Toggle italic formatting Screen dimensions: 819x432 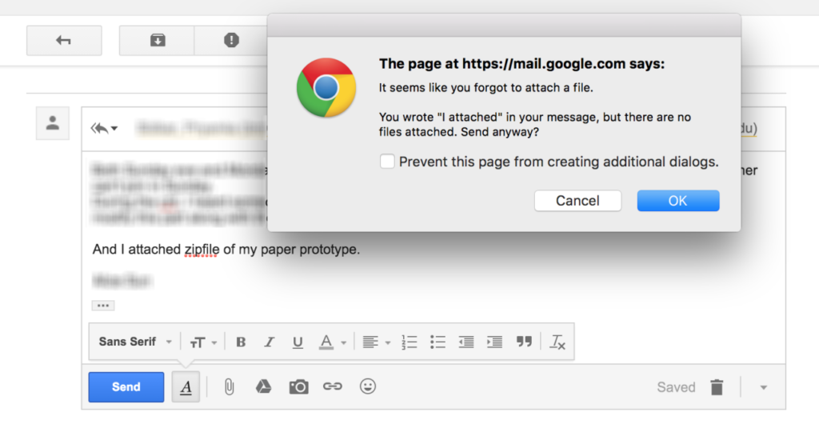[269, 342]
